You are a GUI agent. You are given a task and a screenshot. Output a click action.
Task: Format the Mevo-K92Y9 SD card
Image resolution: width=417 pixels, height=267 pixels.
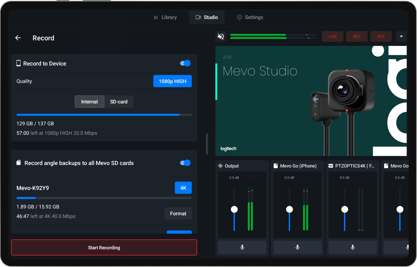click(178, 213)
